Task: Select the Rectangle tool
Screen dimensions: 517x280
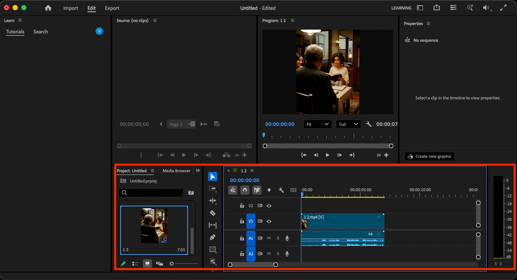Action: tap(213, 249)
